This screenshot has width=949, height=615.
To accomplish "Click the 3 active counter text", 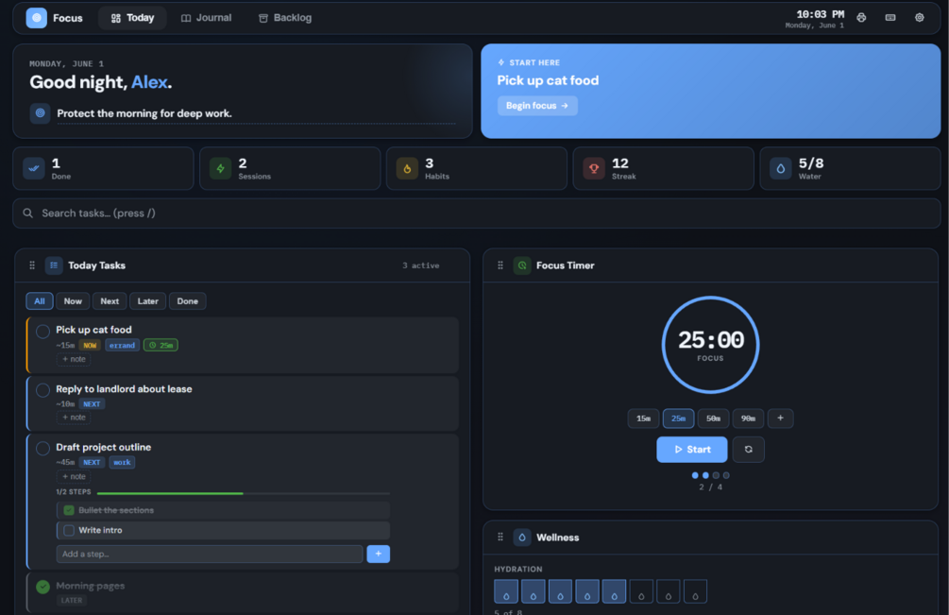I will click(x=420, y=265).
